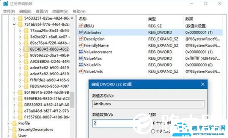The width and height of the screenshot is (228, 138).
Task: Click the SecurityDescriptors folder icon
Action: (x=14, y=130)
